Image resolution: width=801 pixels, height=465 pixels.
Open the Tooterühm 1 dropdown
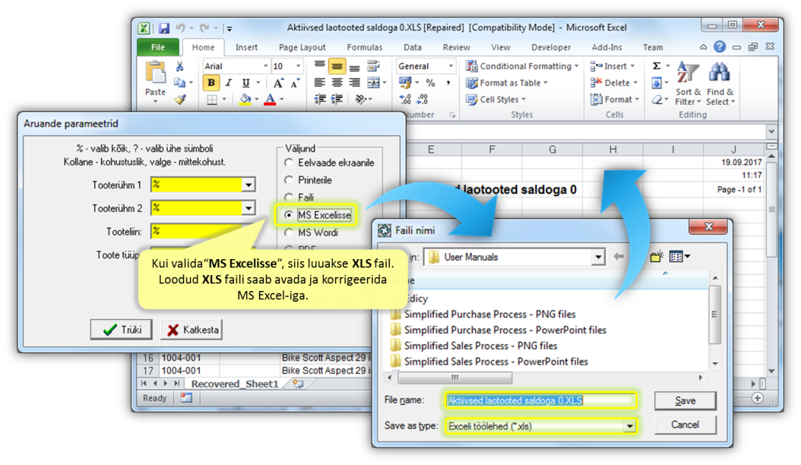click(x=249, y=185)
